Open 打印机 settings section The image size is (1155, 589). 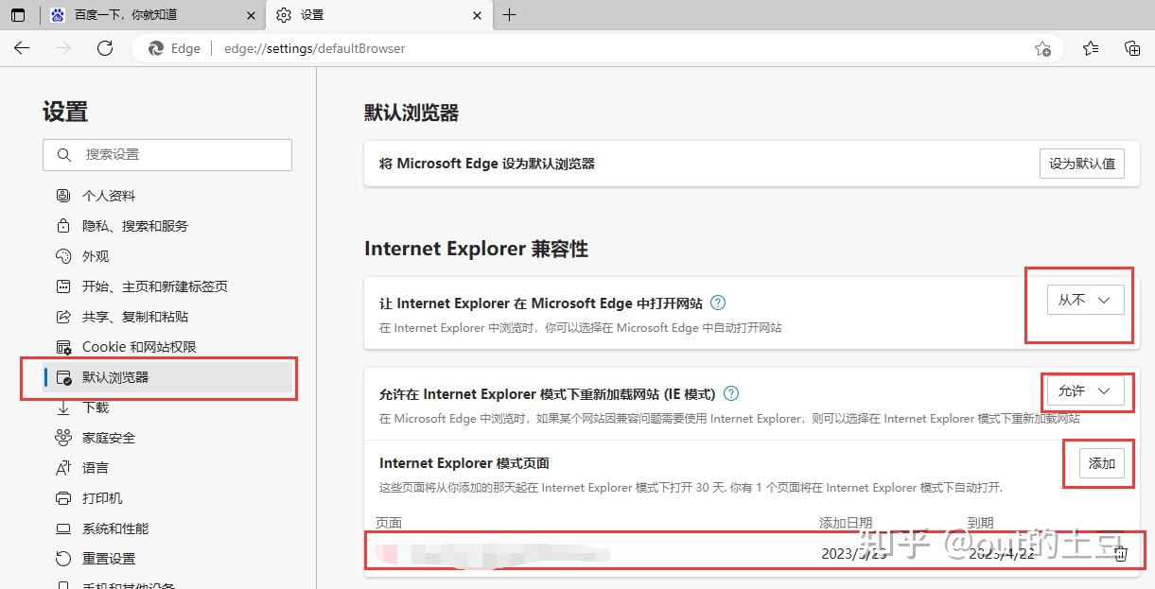[x=102, y=498]
